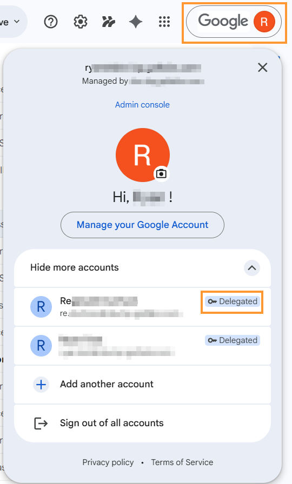Click the Delegated badge on the first account
Image resolution: width=292 pixels, height=484 pixels.
pos(233,301)
